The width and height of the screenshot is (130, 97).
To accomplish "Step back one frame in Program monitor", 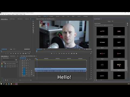I will pyautogui.click(x=62, y=53).
